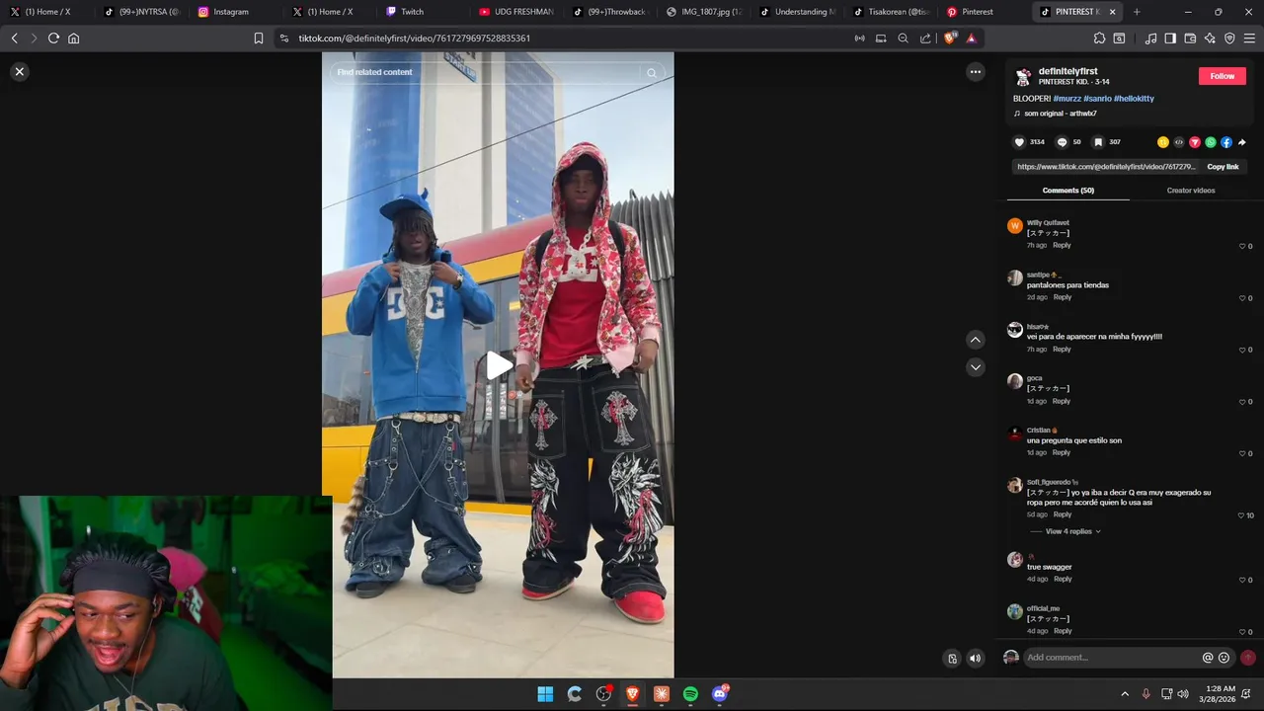
Task: Open the definitelyfirst profile avatar
Action: click(x=1023, y=76)
